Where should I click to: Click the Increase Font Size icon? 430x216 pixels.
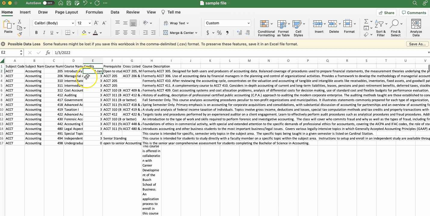pyautogui.click(x=96, y=23)
